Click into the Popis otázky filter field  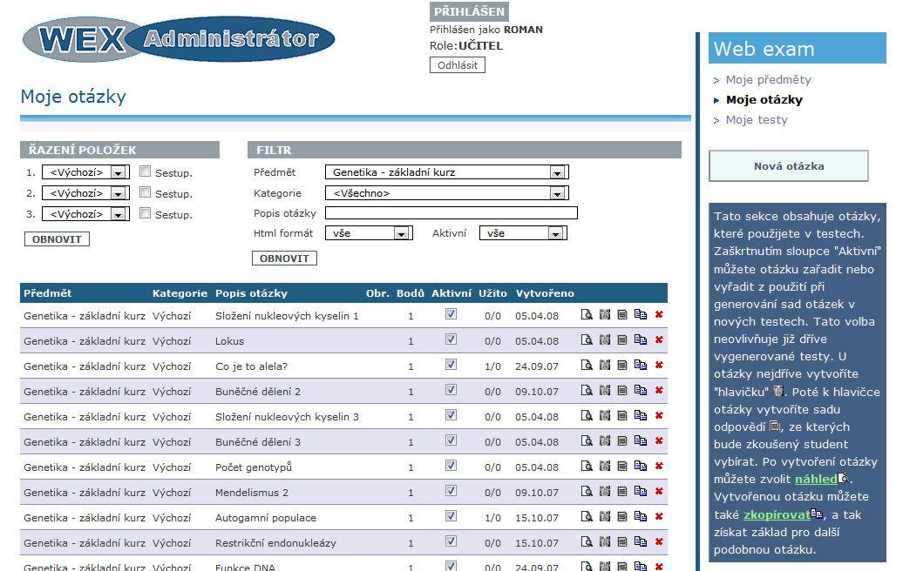[x=451, y=212]
